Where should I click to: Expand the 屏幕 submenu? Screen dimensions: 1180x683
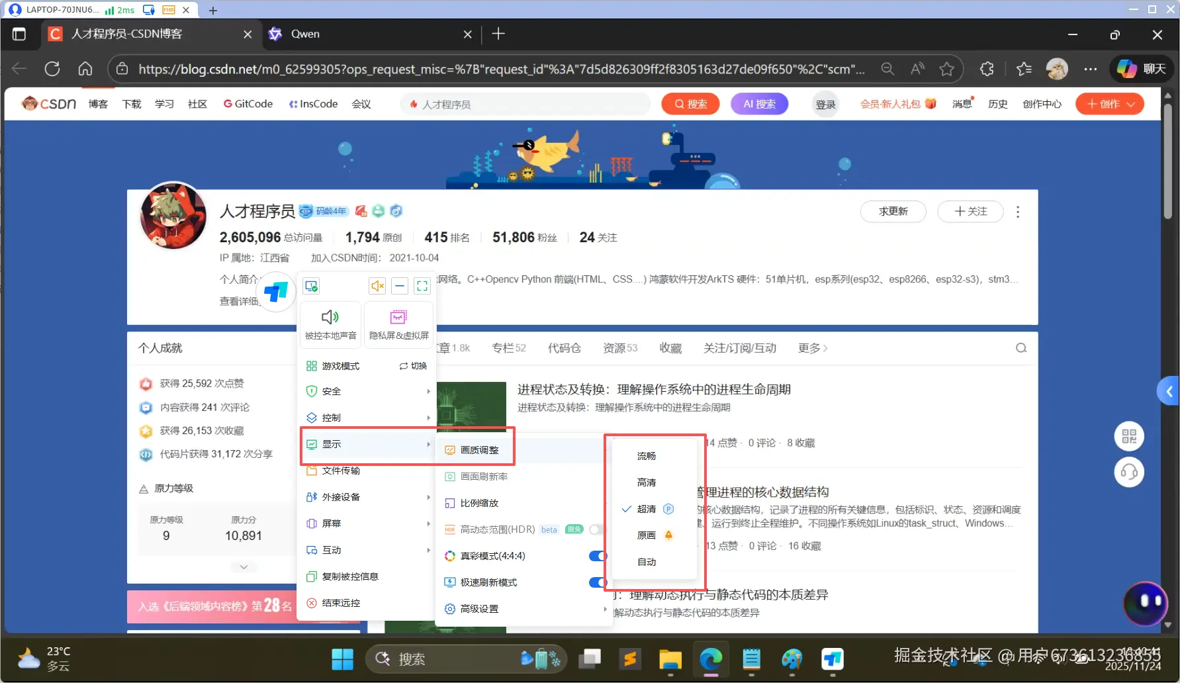click(x=368, y=524)
